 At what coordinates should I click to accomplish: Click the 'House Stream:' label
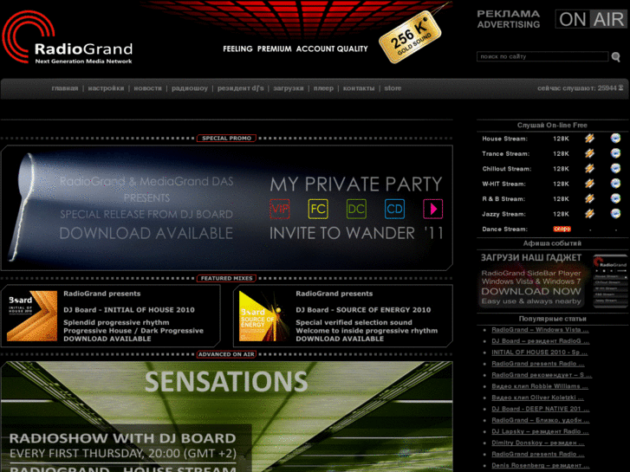click(x=504, y=139)
